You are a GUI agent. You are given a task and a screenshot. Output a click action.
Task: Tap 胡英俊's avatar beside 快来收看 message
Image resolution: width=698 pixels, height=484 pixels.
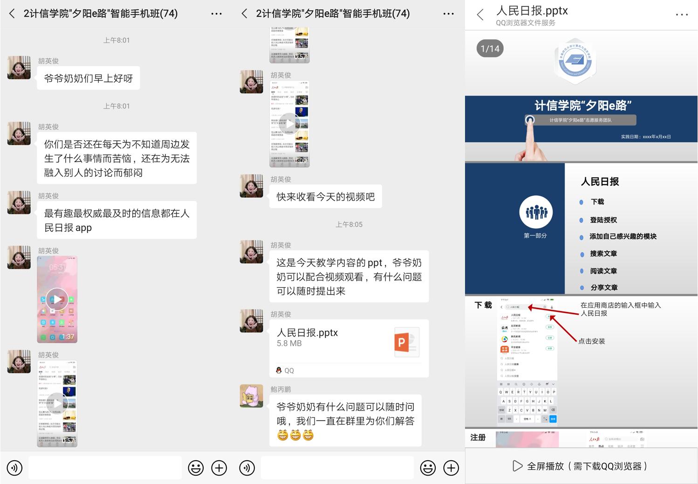click(251, 186)
